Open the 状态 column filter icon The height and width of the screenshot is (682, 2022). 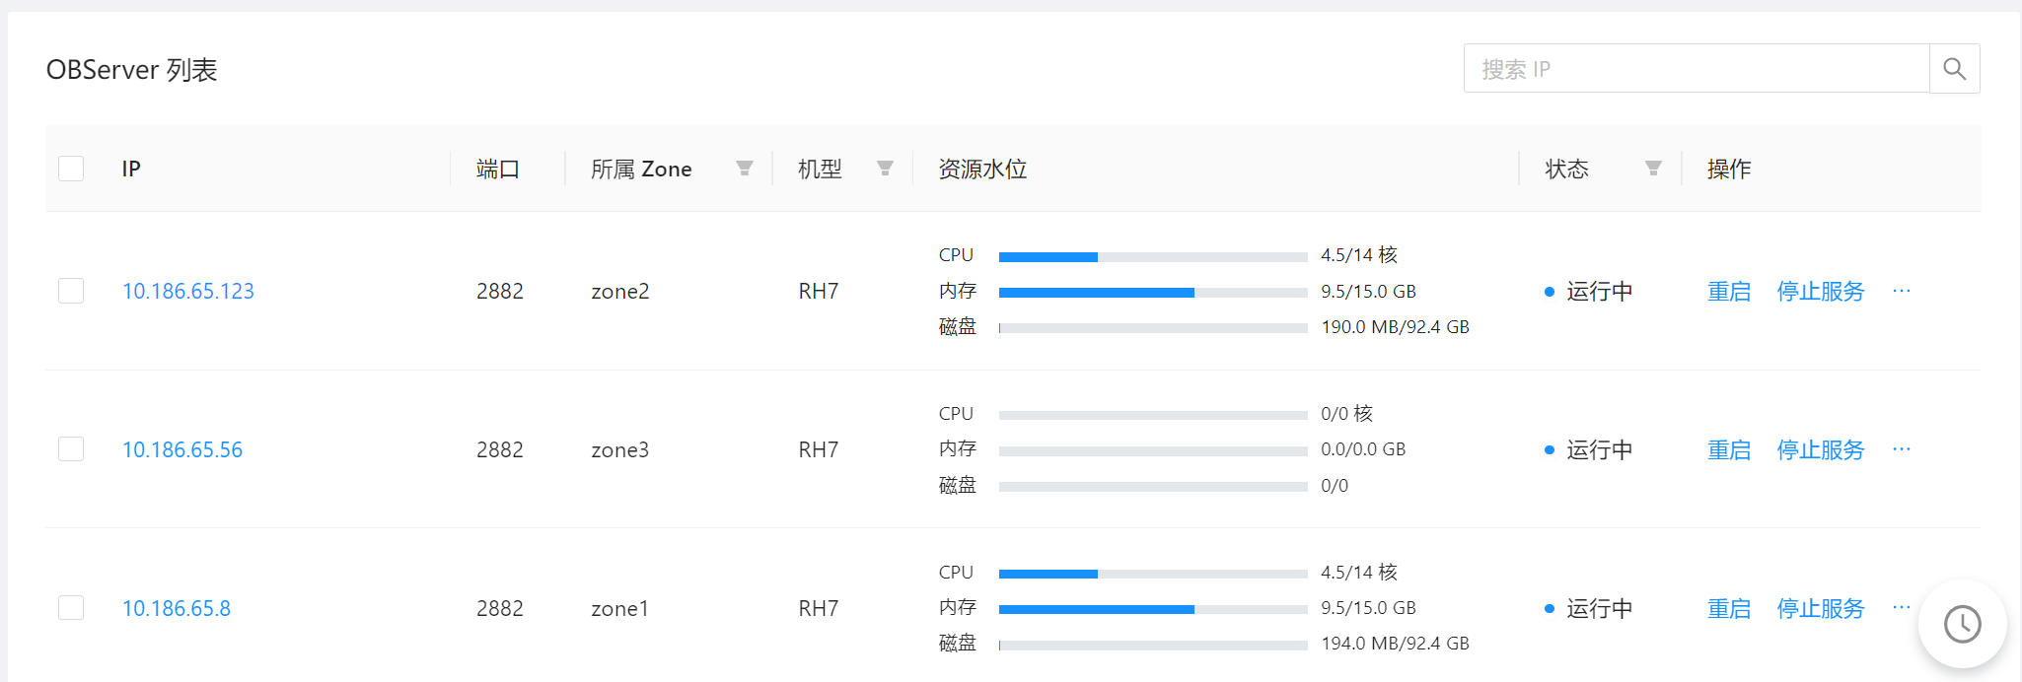(1654, 169)
